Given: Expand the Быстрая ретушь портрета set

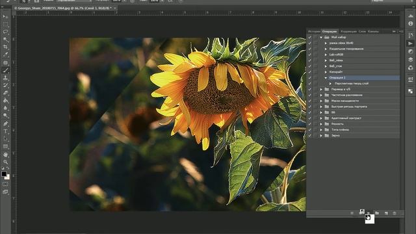Looking at the screenshot, I should [x=321, y=107].
